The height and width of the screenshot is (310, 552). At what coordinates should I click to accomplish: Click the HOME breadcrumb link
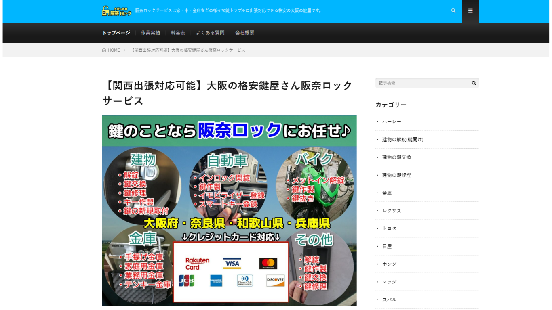(114, 50)
